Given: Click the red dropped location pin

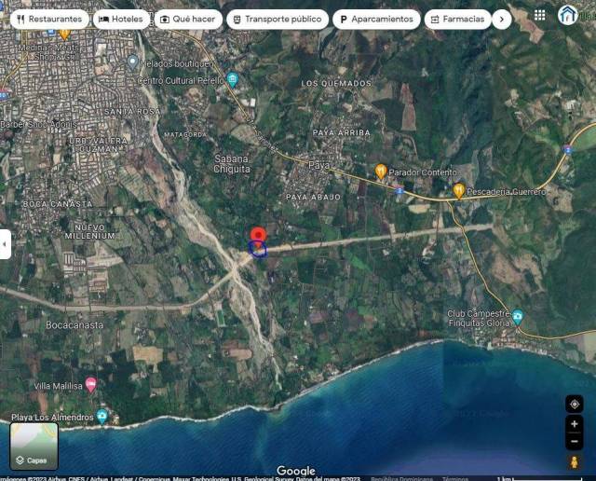Looking at the screenshot, I should point(259,236).
